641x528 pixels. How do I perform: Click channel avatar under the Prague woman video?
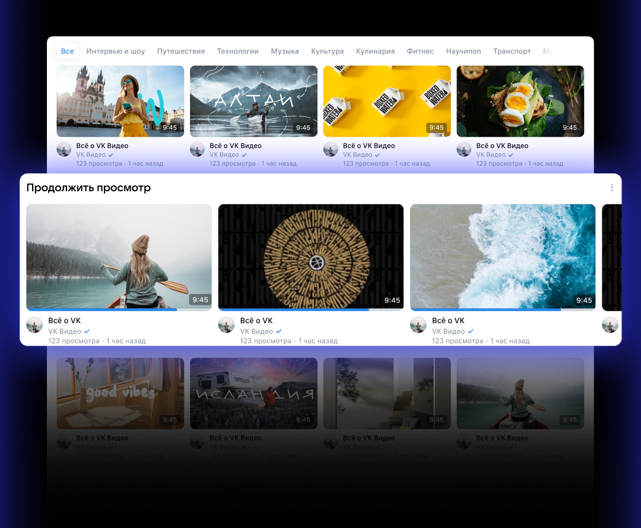(x=64, y=149)
